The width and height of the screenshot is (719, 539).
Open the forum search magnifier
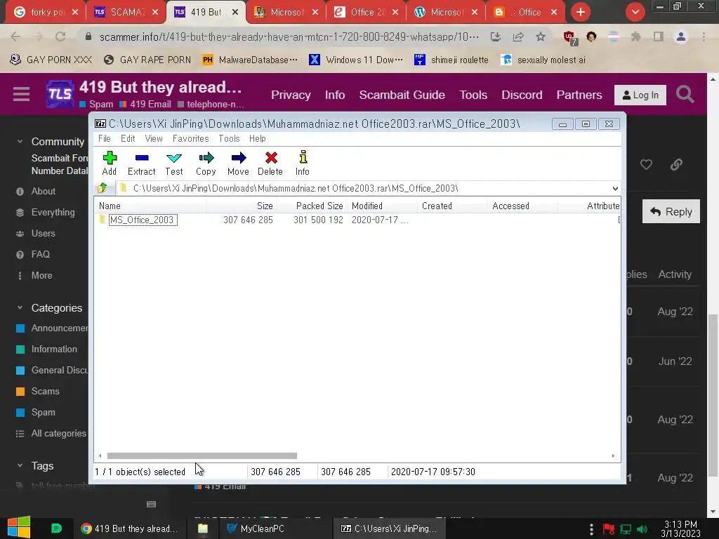click(685, 95)
